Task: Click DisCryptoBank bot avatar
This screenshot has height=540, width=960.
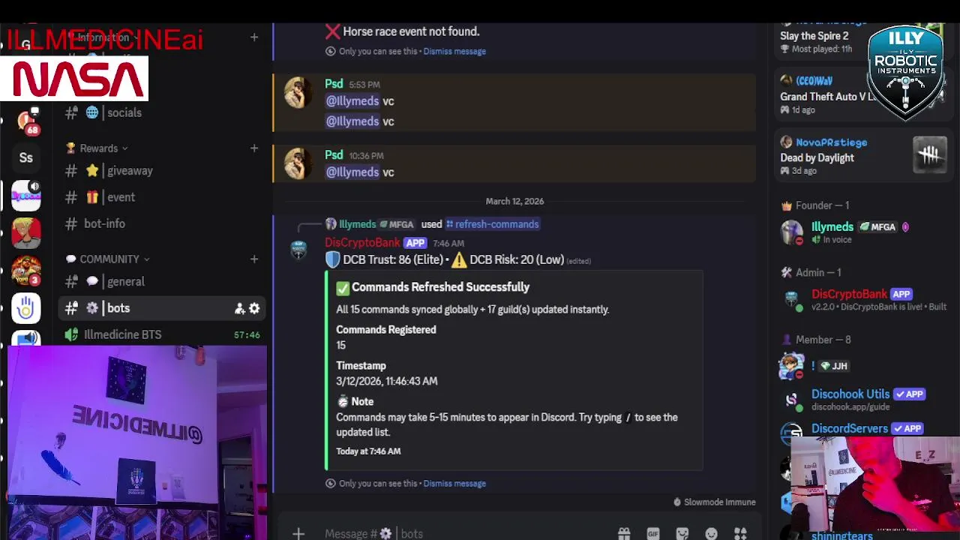Action: pos(298,250)
